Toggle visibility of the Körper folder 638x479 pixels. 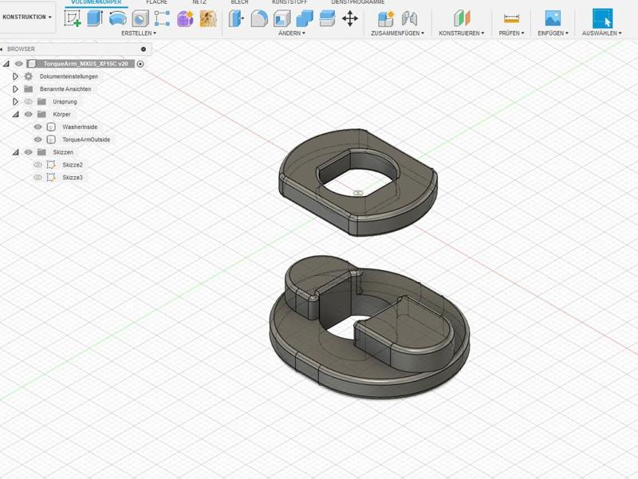pos(28,114)
